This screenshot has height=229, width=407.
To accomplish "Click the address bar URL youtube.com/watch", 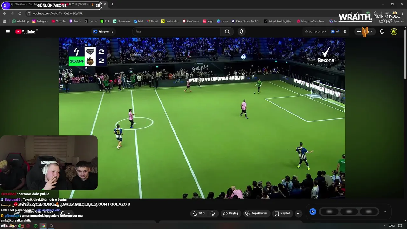I will (x=58, y=13).
